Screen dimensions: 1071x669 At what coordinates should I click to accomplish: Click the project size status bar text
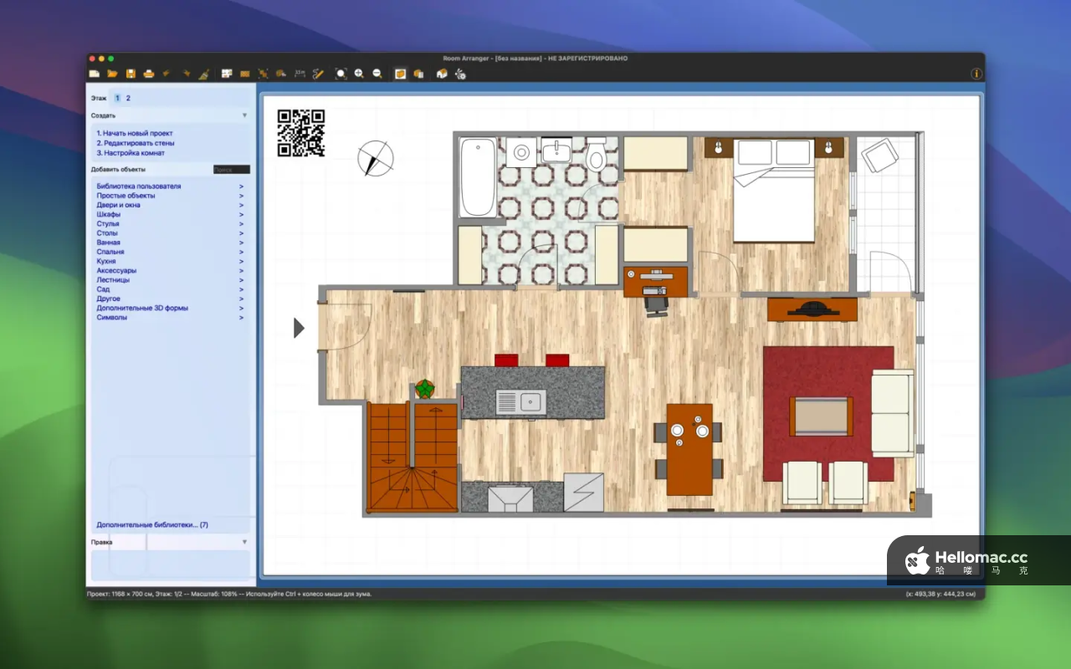coord(228,594)
